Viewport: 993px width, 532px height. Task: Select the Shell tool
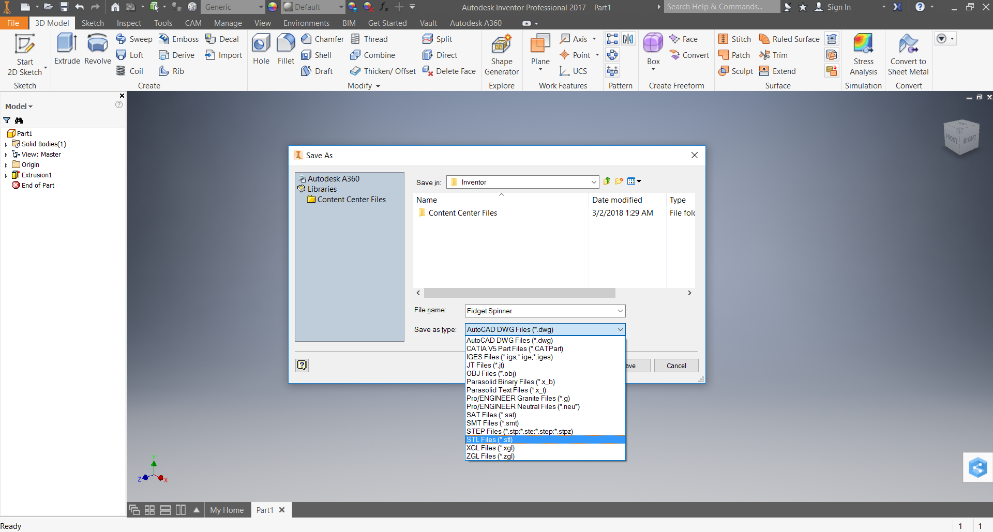tap(316, 55)
